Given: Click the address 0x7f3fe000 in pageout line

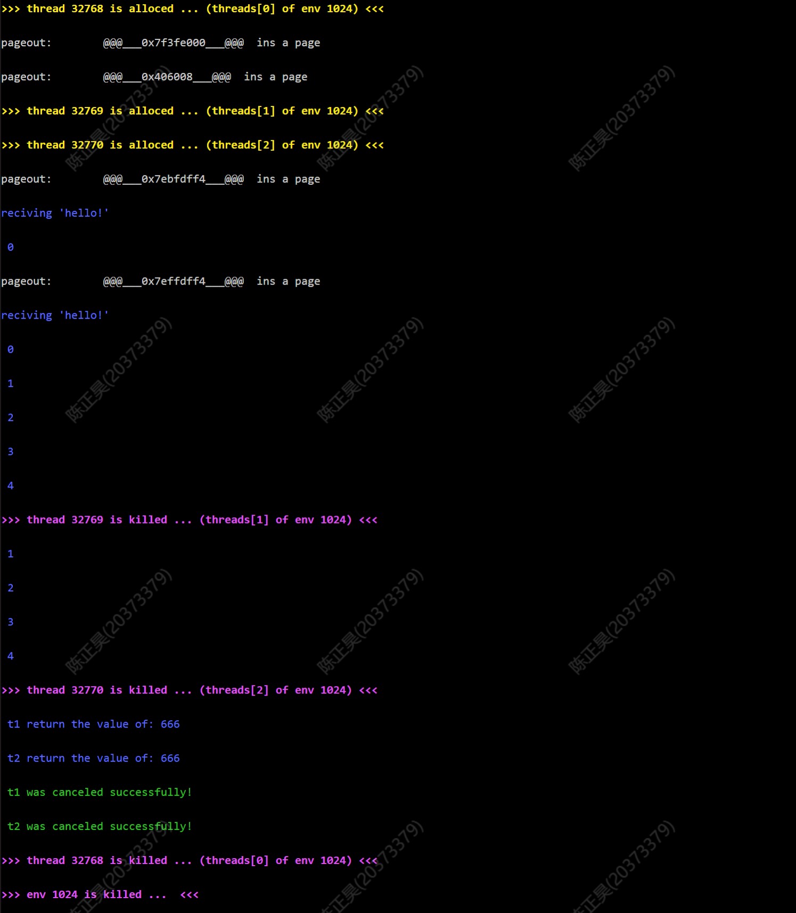Looking at the screenshot, I should 173,43.
